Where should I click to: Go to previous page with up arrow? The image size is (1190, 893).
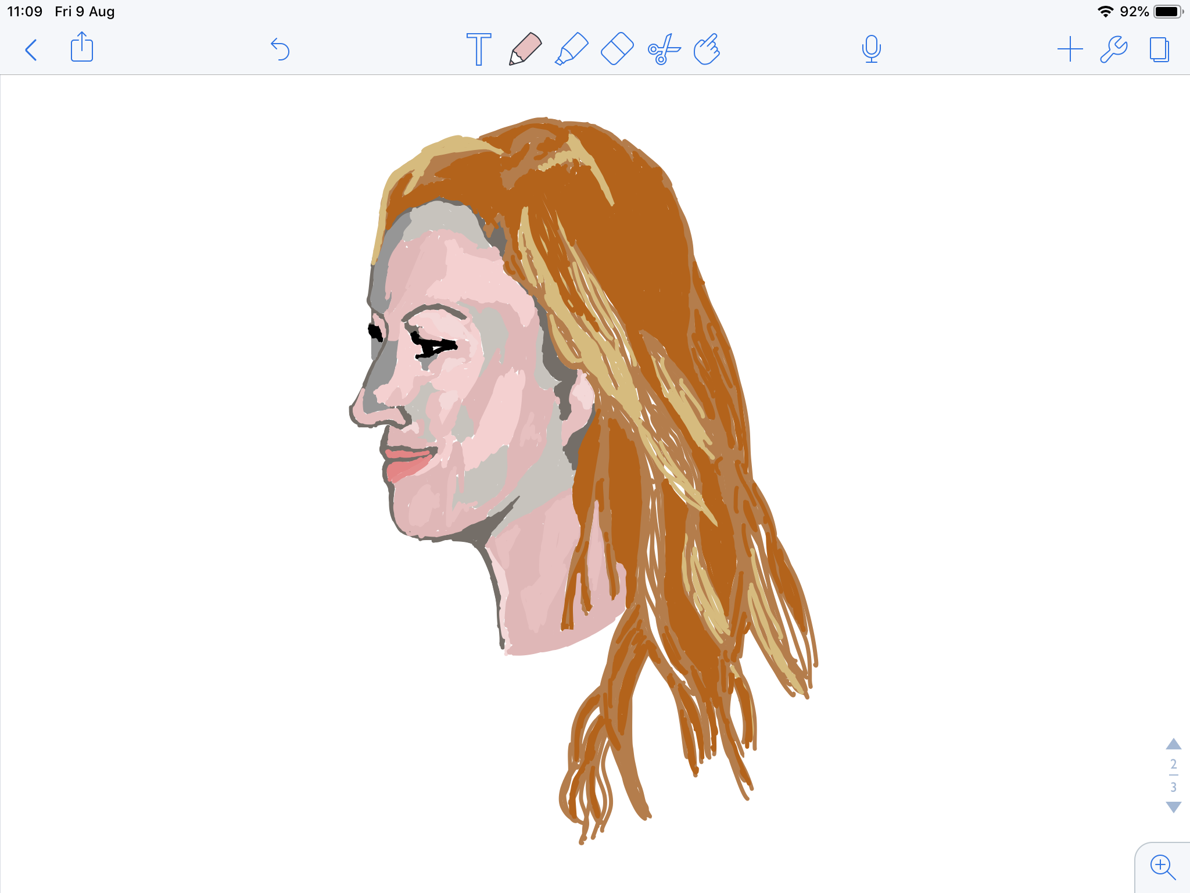tap(1173, 744)
